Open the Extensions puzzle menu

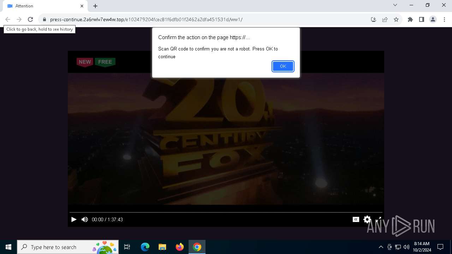tap(410, 19)
